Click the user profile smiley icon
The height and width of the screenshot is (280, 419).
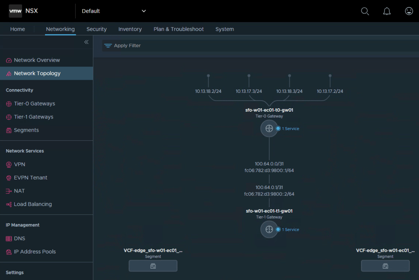409,11
